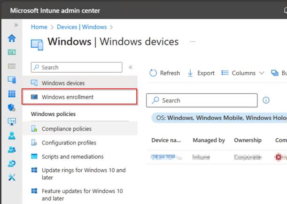The width and height of the screenshot is (287, 204).
Task: Open All services list icon in sidebar
Action: pyautogui.click(x=12, y=66)
